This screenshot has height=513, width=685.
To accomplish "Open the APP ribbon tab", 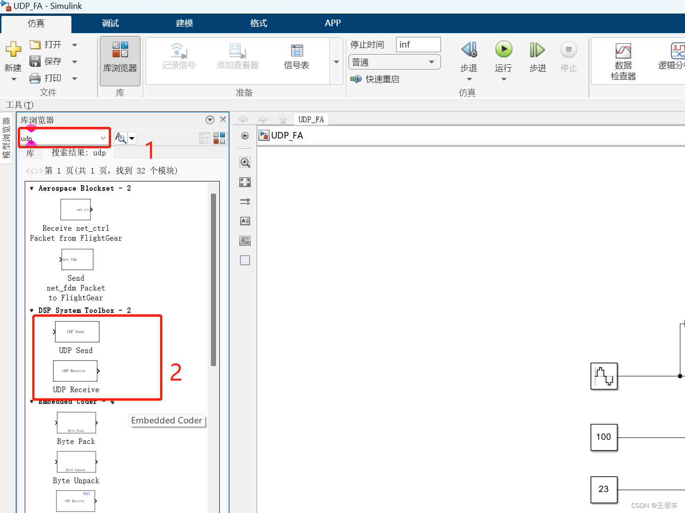I will click(x=333, y=23).
